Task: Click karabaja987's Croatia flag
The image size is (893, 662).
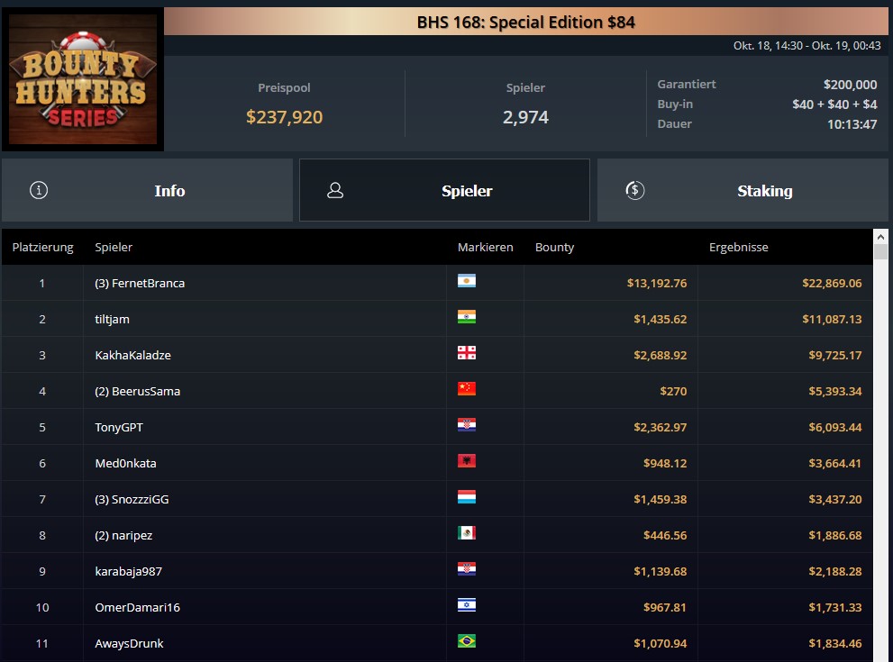Action: [x=467, y=569]
